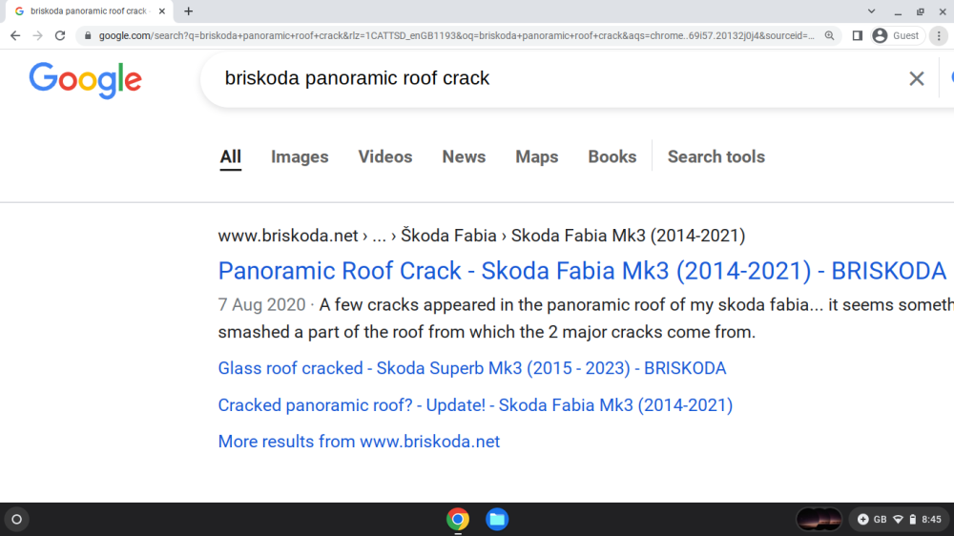The image size is (954, 536).
Task: Reload the page with the refresh icon
Action: (x=59, y=36)
